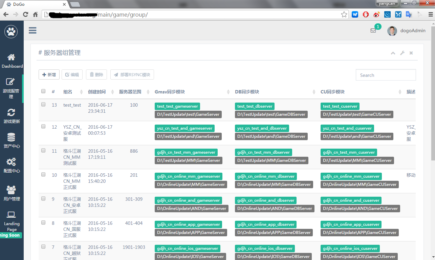This screenshot has height=260, width=435.
Task: Sort by the 创建时间 column
Action: coord(101,92)
